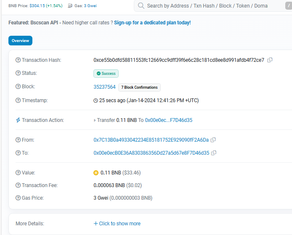Click the slash shortcut key in search bar
292x235 pixels.
coord(289,5)
